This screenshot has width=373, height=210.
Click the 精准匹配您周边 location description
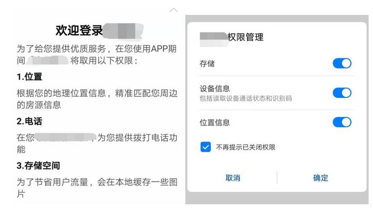(97, 99)
